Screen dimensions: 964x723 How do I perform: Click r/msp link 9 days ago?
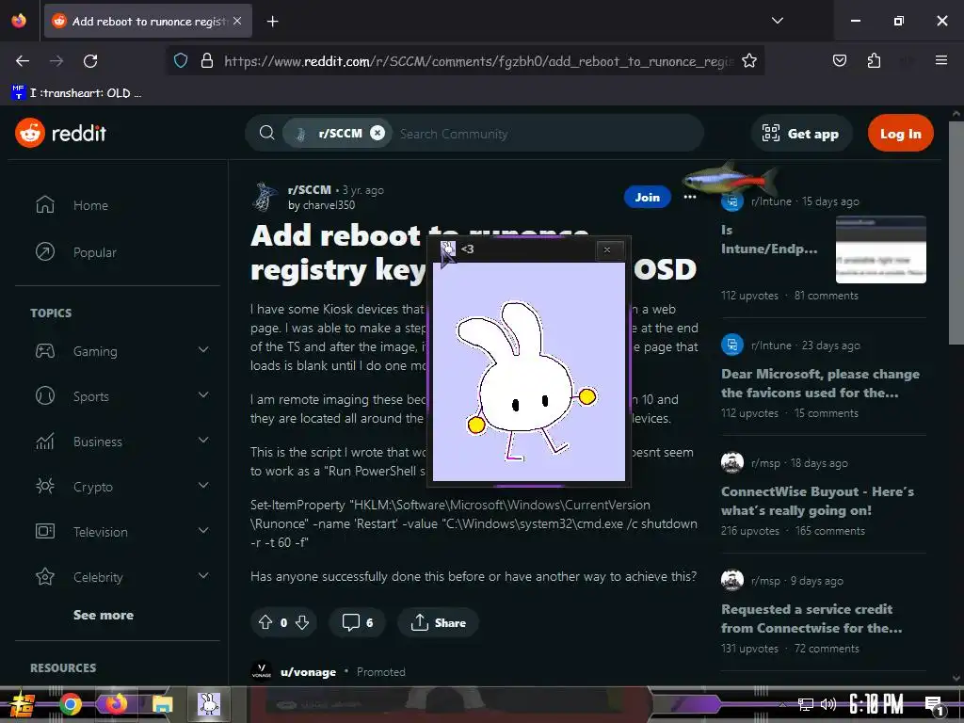coord(765,580)
